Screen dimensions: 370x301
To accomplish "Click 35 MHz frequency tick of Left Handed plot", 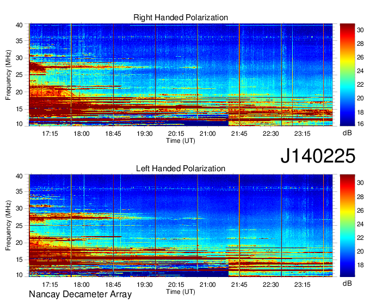I will (x=19, y=191).
